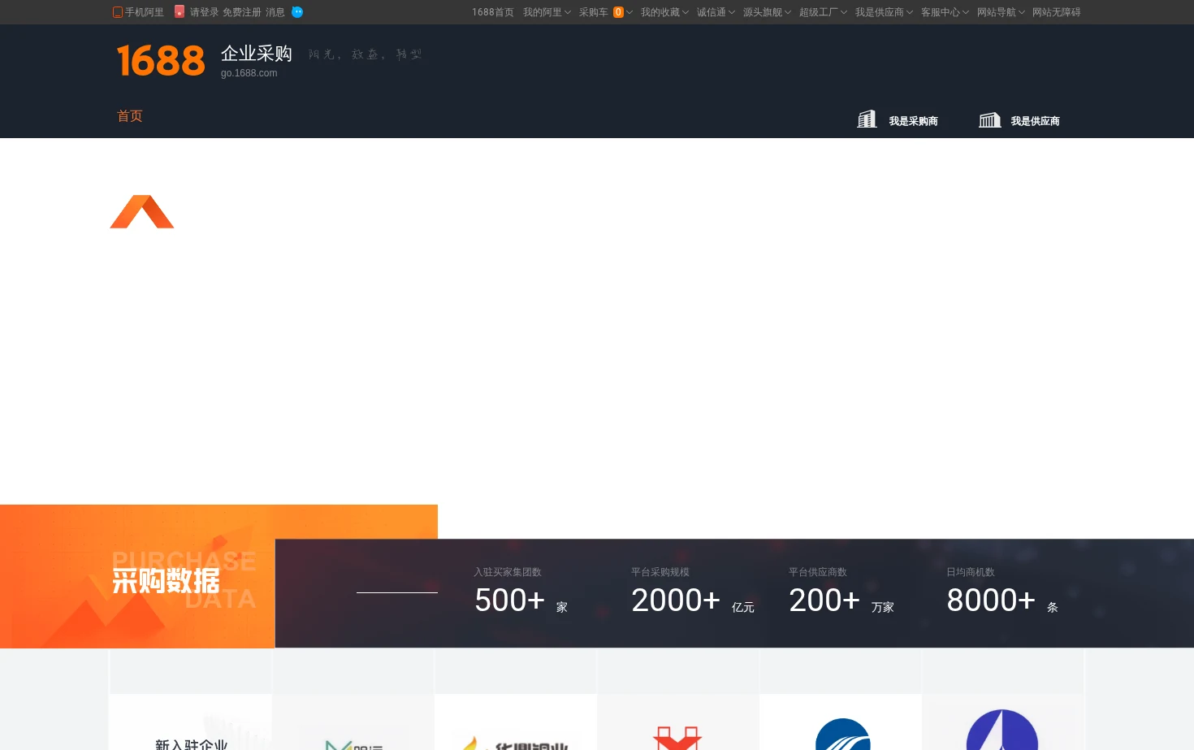
Task: Click the 日均商机数 label
Action: click(971, 572)
